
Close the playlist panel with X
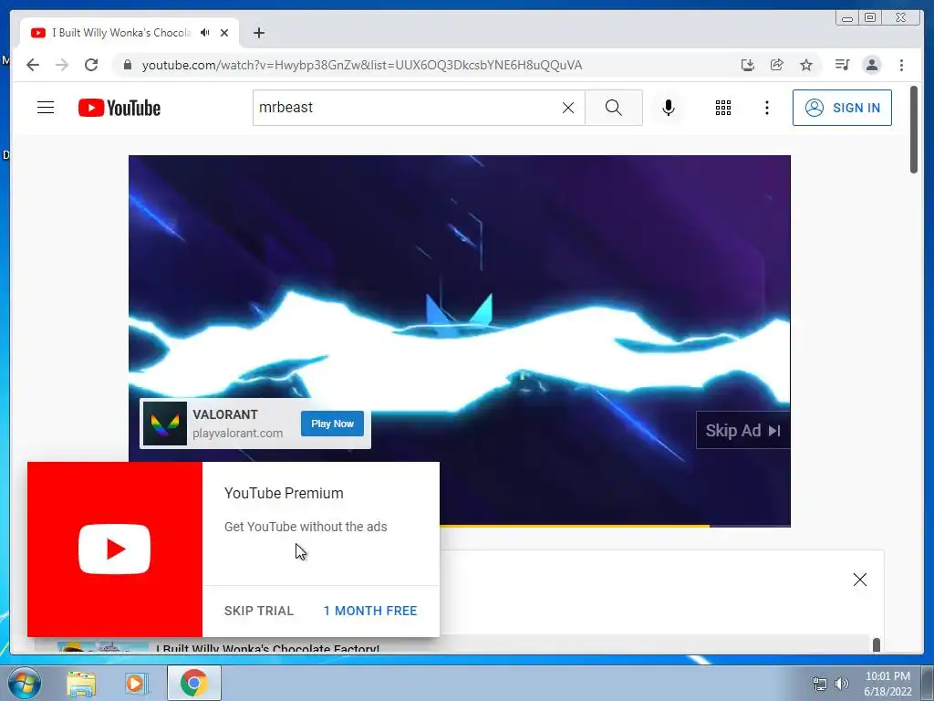[x=859, y=580]
